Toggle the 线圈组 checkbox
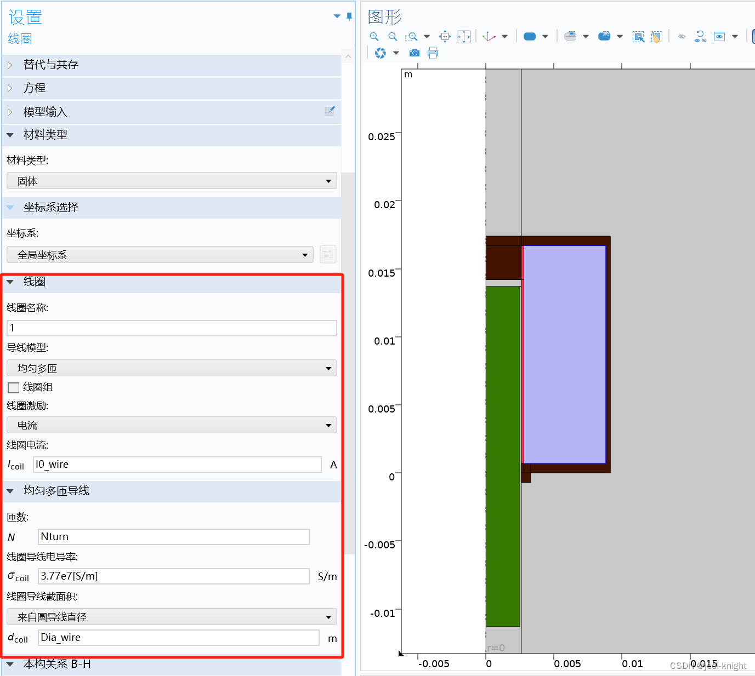The image size is (755, 676). pyautogui.click(x=14, y=388)
